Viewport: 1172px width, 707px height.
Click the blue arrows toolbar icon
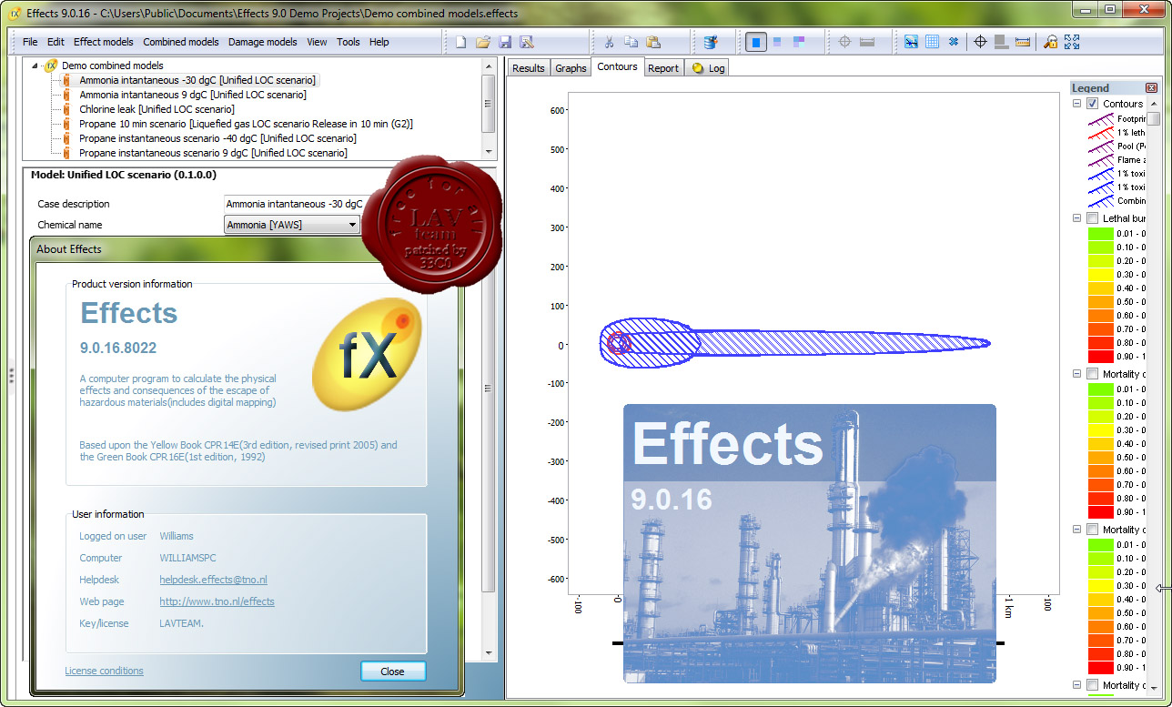coord(953,42)
